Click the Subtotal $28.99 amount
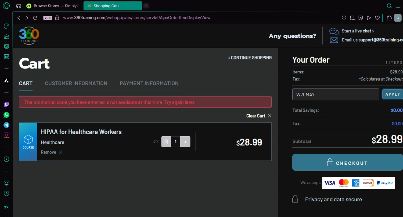 click(387, 140)
